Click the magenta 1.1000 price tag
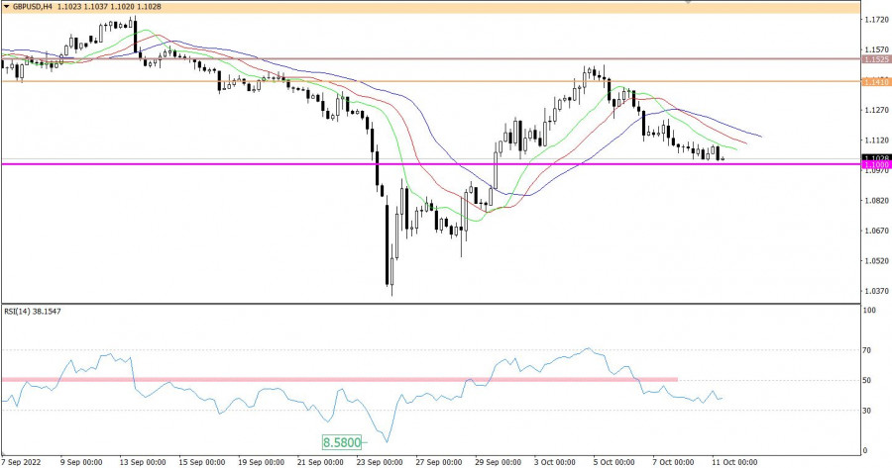892x468 pixels. (875, 165)
